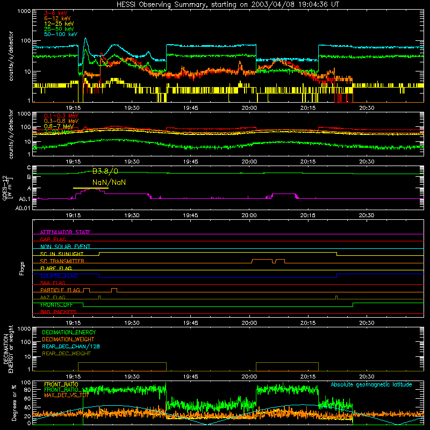Click the B3.8/0 flare class annotation
Screen dimensions: 430x430
click(105, 171)
